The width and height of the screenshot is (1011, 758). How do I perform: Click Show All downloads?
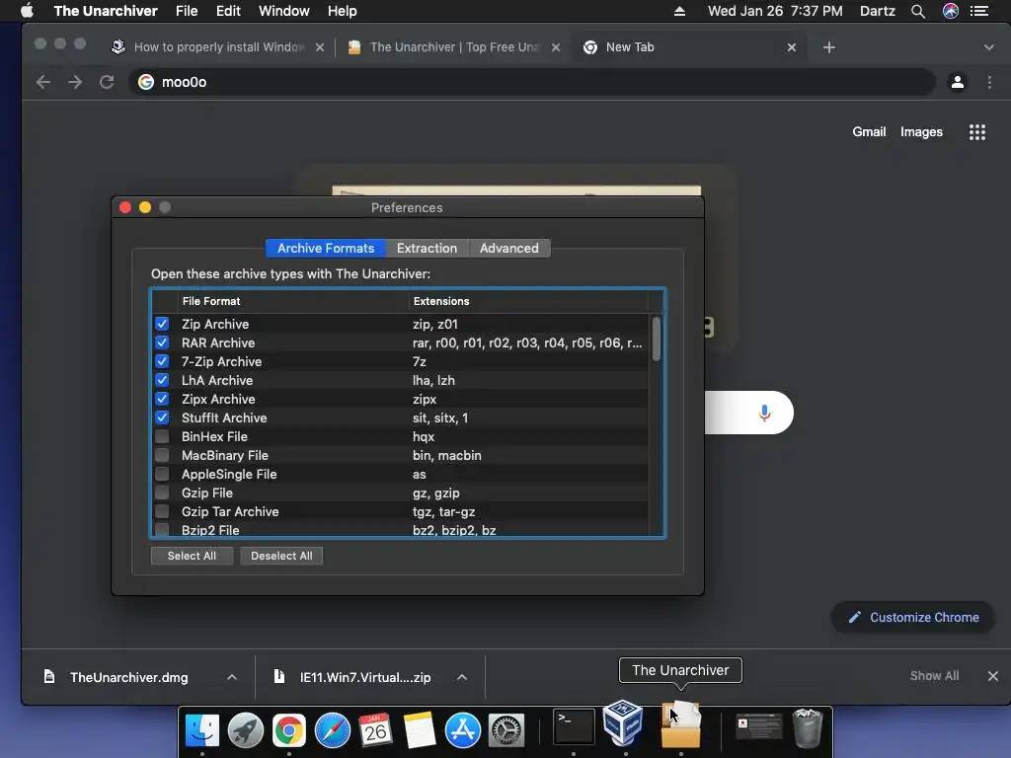pos(934,675)
